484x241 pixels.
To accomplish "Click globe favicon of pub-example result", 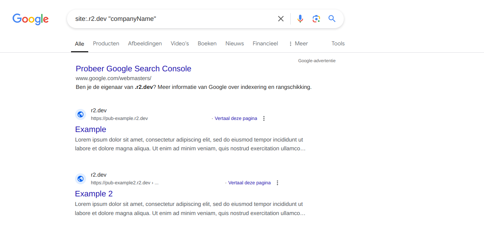I will [81, 114].
